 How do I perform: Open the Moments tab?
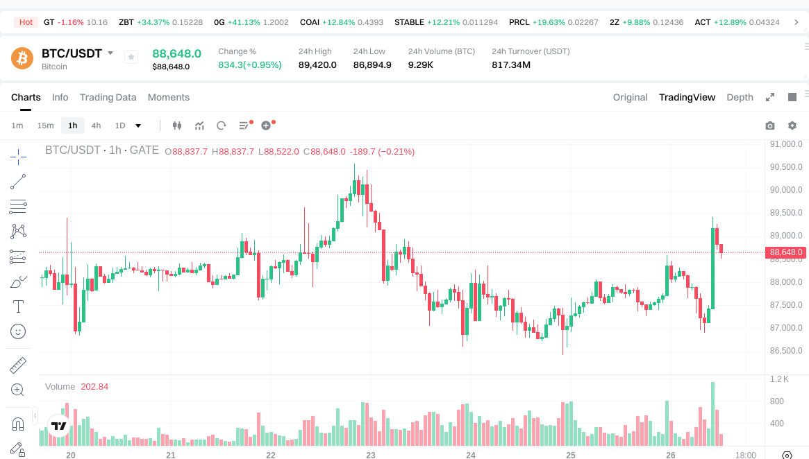tap(168, 97)
